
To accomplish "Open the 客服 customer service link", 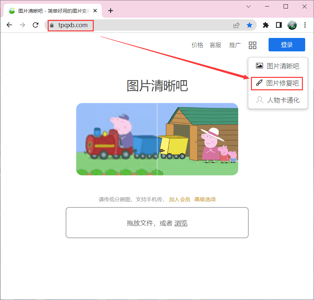I will tap(215, 45).
